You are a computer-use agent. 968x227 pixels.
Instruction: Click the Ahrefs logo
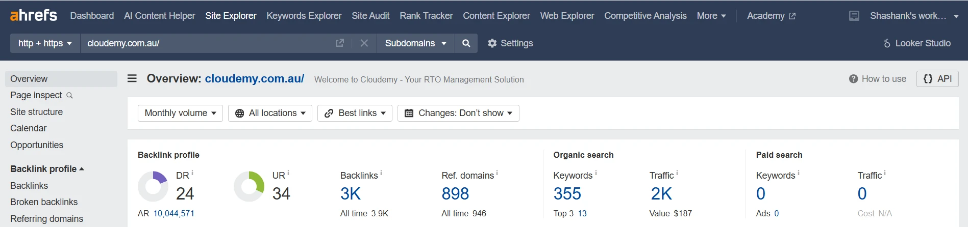[34, 15]
